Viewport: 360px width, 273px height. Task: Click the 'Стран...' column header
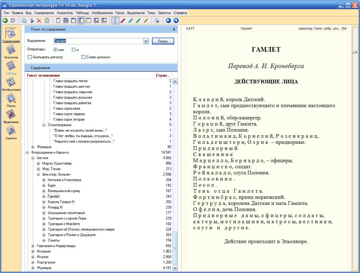click(163, 75)
